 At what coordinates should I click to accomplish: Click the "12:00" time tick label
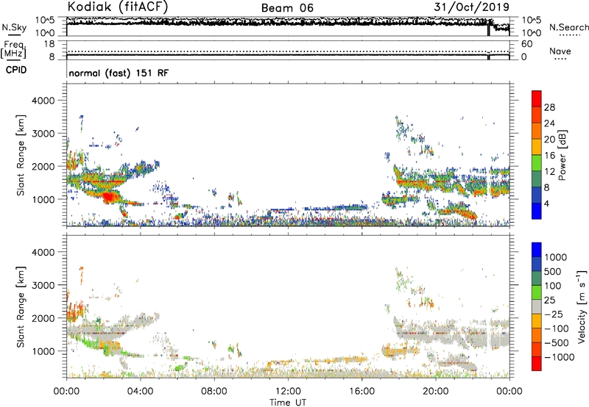click(288, 392)
